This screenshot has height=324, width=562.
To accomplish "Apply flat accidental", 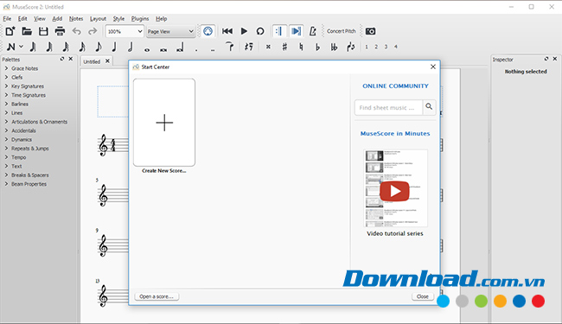I will point(317,47).
